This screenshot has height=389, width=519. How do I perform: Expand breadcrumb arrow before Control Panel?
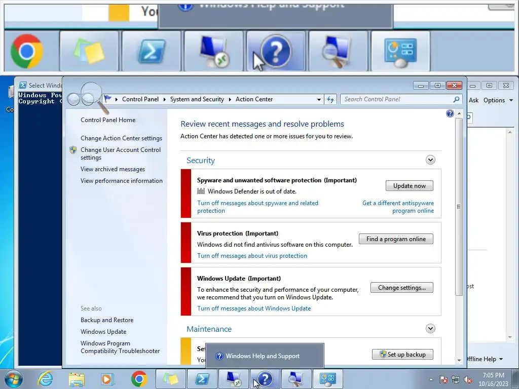click(117, 99)
